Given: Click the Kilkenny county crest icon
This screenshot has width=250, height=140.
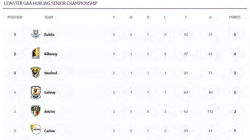Looking at the screenshot, I should [36, 54].
